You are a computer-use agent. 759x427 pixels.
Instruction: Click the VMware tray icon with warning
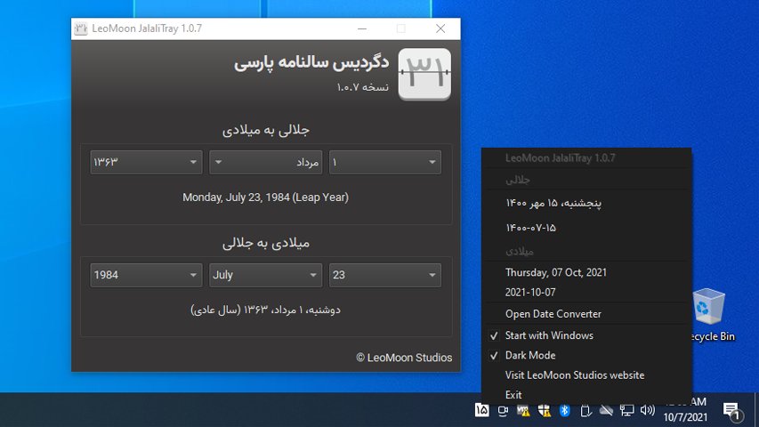coord(523,411)
